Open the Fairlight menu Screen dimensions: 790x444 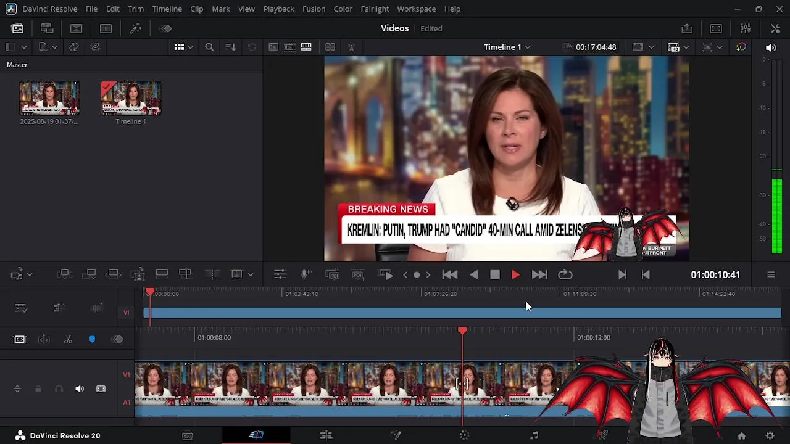click(x=375, y=9)
